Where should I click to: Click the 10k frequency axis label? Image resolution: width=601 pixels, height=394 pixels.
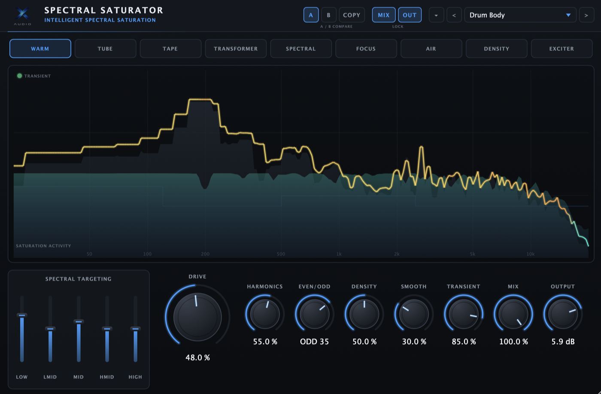(531, 254)
